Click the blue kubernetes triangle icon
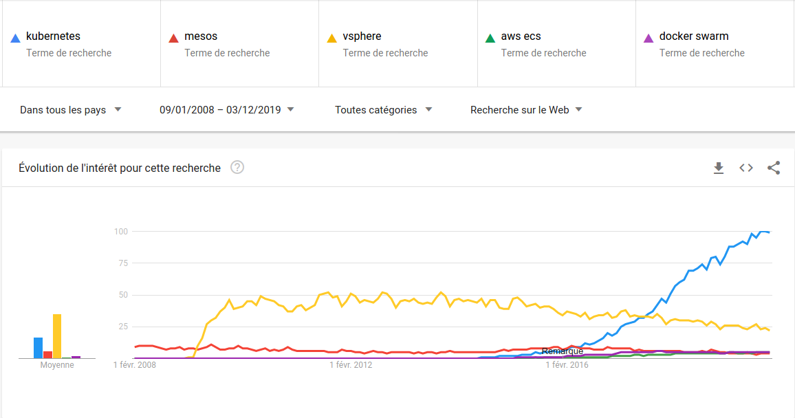Screen dimensions: 795x418 tap(15, 38)
